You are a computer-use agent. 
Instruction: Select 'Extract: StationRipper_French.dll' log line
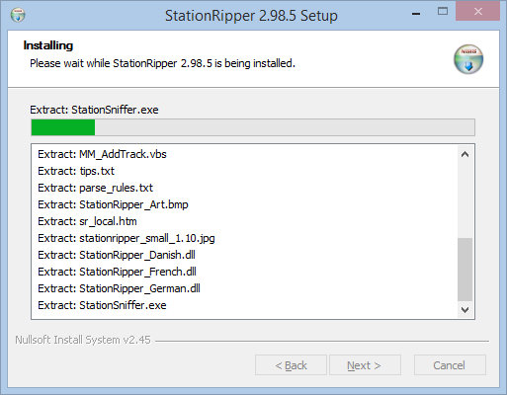tap(117, 272)
